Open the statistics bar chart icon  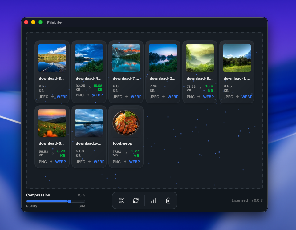point(153,200)
